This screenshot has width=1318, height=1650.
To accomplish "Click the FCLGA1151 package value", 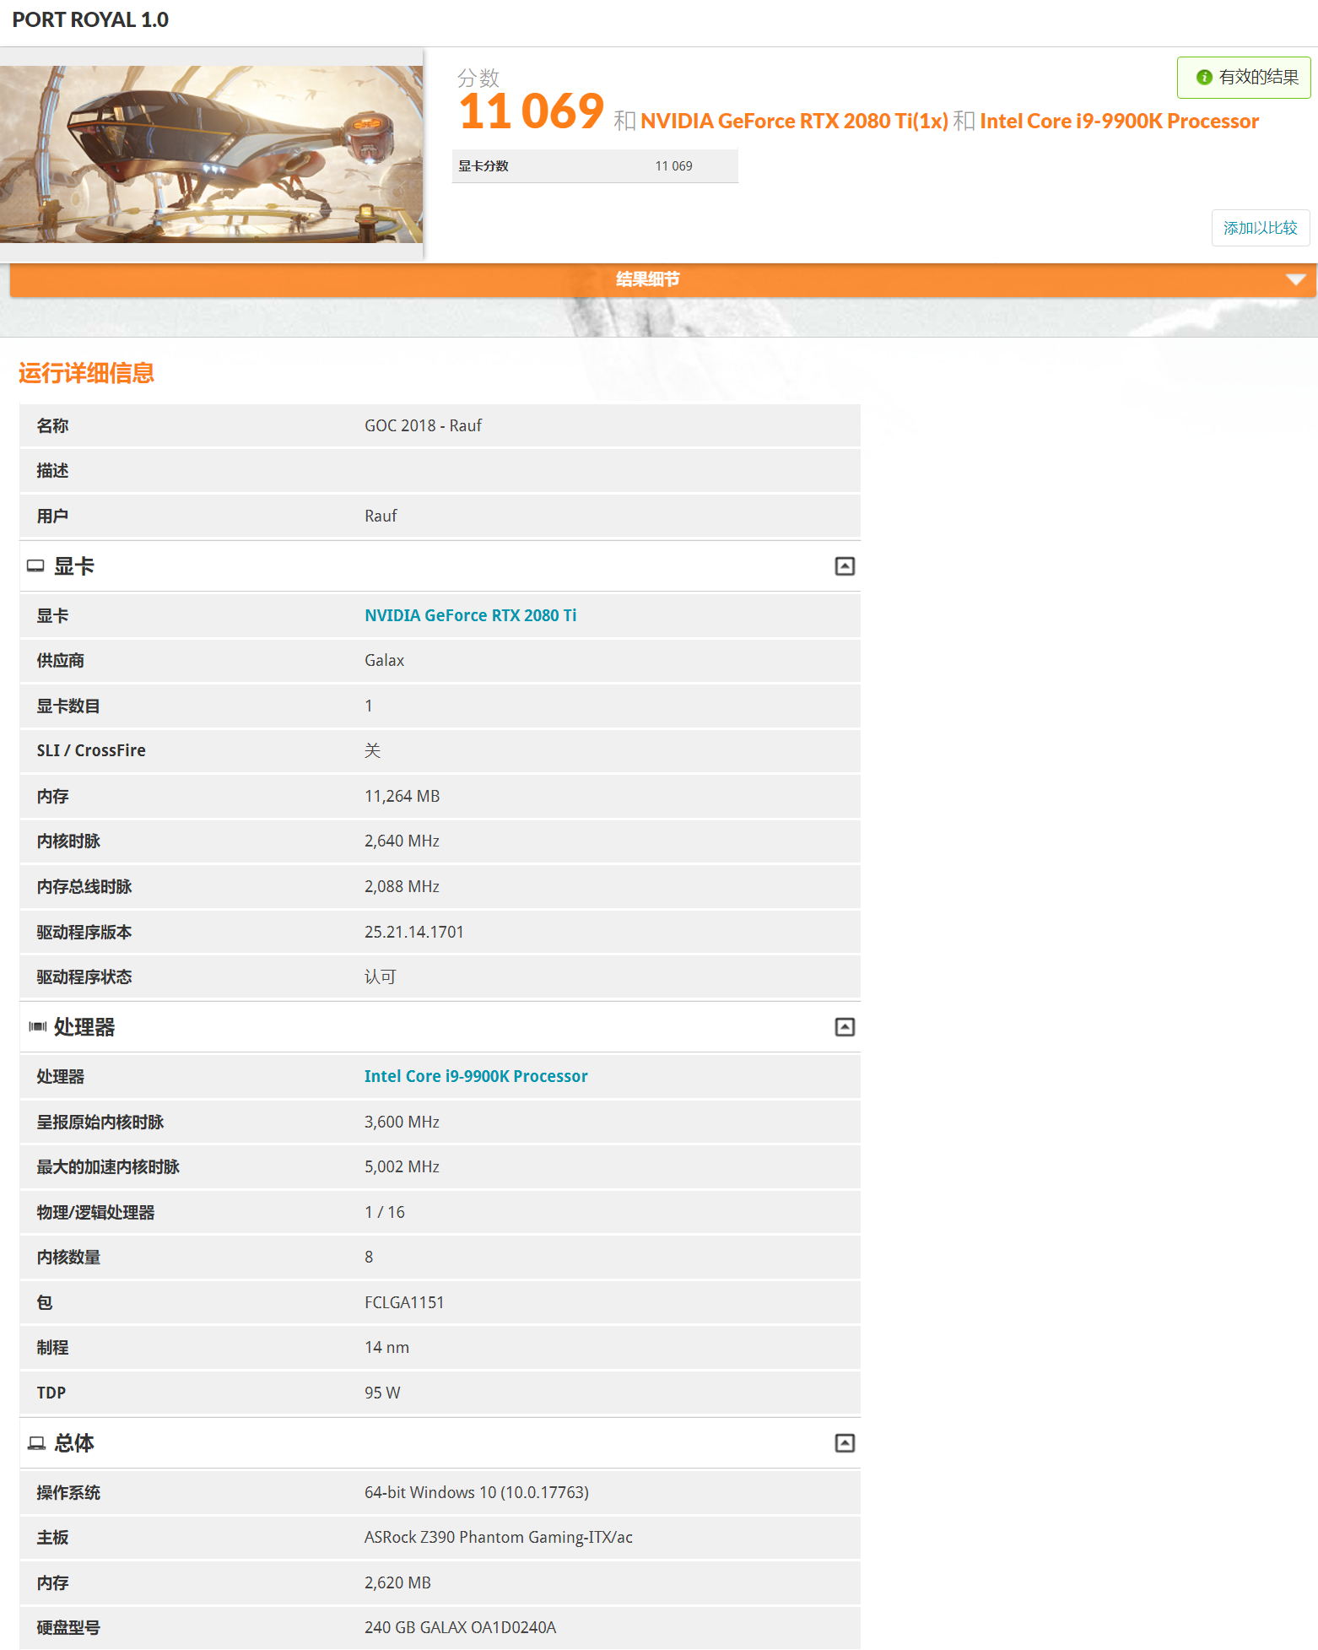I will 404,1303.
